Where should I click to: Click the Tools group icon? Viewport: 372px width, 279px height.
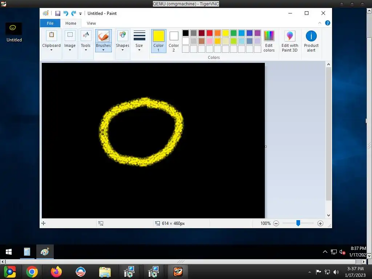[x=86, y=35]
